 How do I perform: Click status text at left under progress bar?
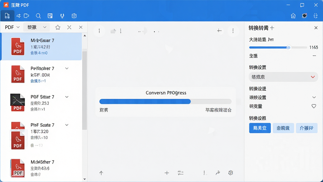pos(103,110)
